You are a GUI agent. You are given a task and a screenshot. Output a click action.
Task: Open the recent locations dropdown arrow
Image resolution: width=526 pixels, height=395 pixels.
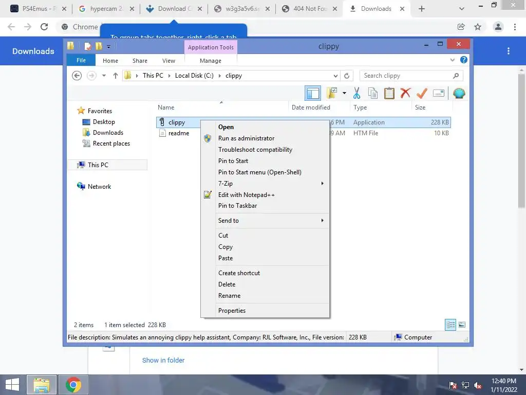tap(104, 76)
